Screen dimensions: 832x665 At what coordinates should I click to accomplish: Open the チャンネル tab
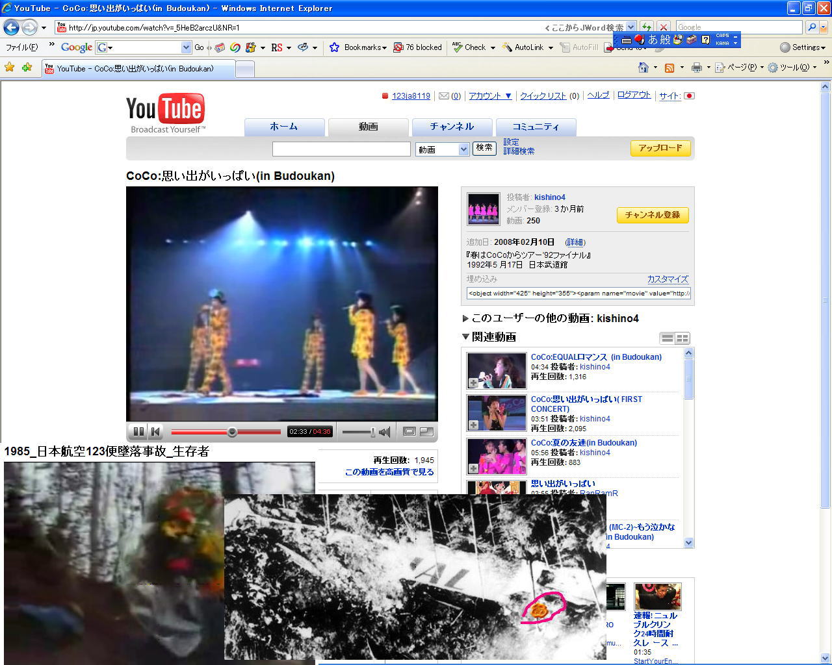click(452, 127)
